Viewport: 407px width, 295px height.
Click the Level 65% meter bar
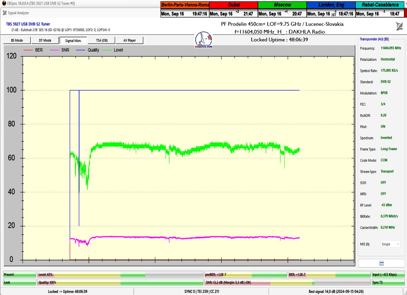(x=120, y=274)
